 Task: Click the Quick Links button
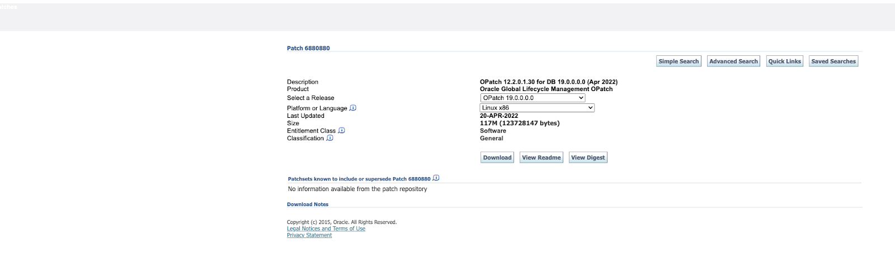coord(784,61)
